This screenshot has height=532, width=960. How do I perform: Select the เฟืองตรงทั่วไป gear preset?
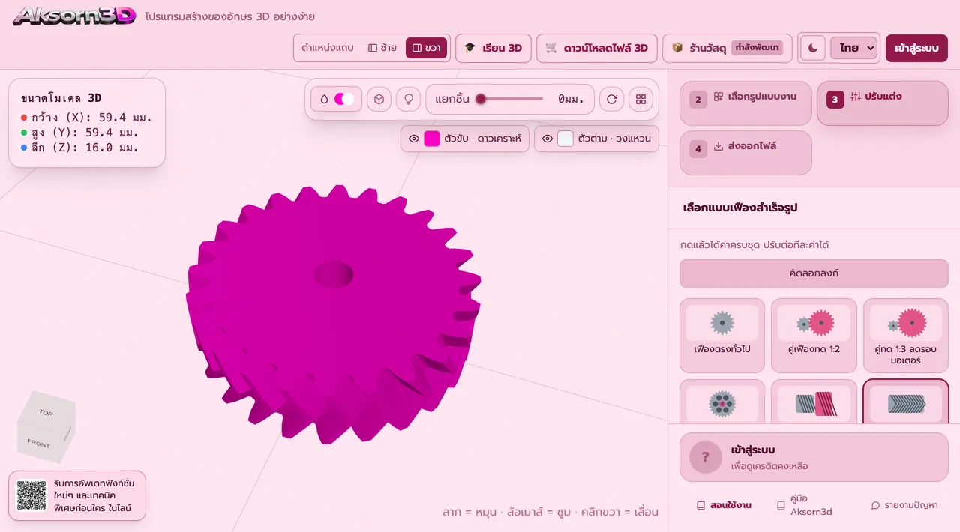coord(722,336)
